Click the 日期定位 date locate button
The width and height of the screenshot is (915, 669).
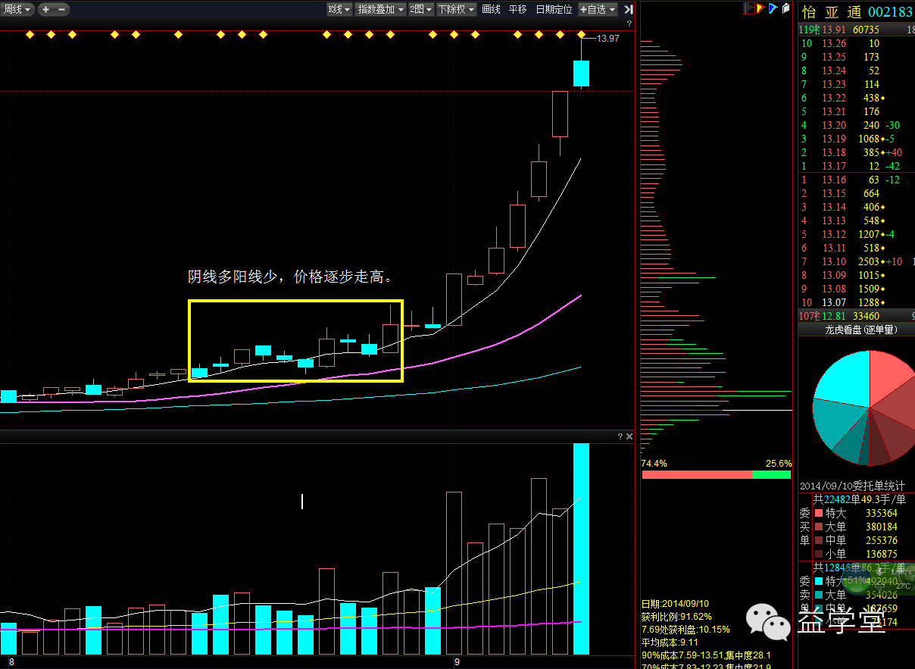554,9
